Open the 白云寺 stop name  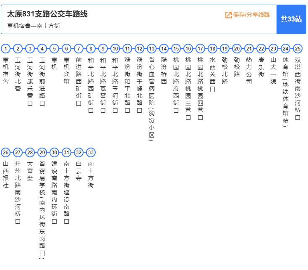tap(79, 171)
